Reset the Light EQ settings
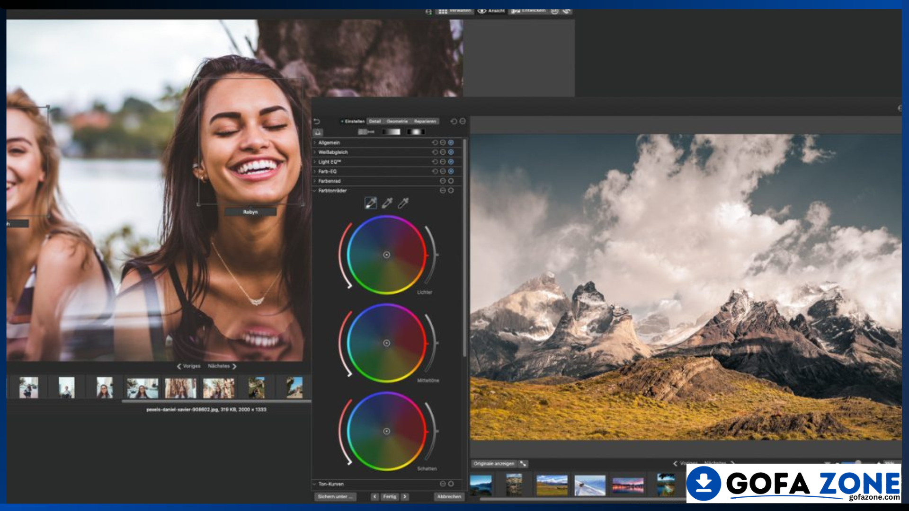This screenshot has height=511, width=909. point(435,162)
